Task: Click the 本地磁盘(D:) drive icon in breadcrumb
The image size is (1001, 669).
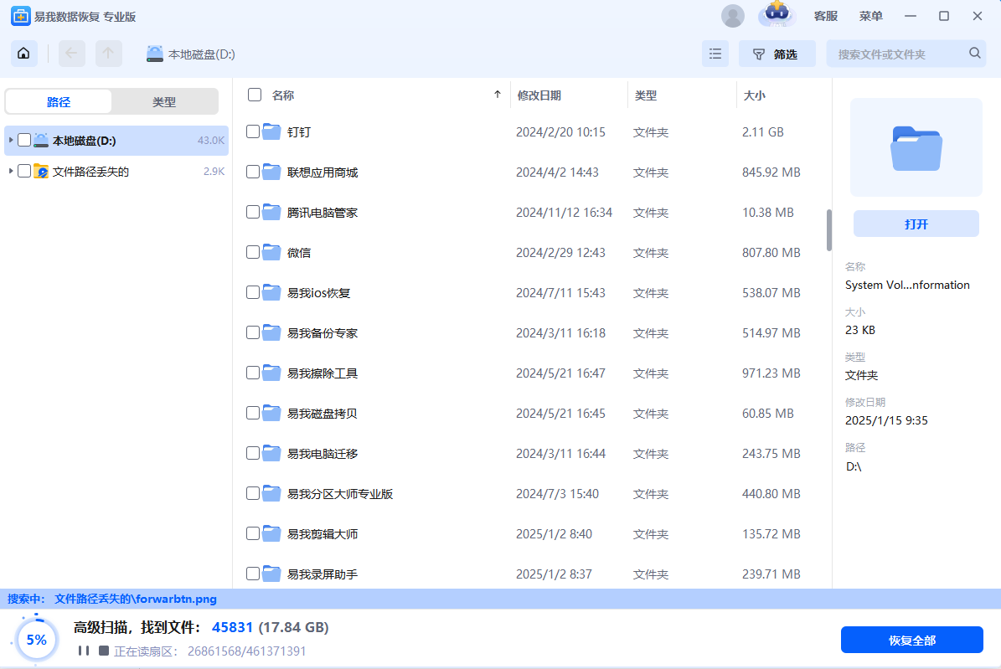Action: 154,54
